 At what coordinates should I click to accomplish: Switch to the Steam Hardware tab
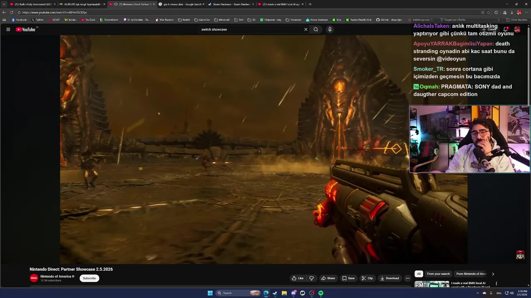pos(231,4)
